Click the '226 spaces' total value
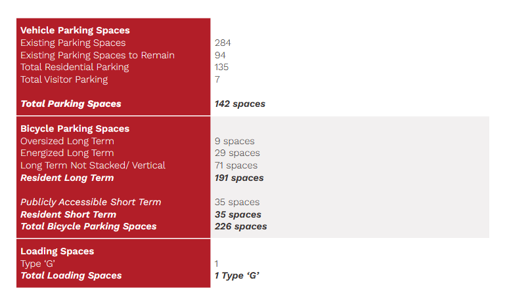 (240, 226)
